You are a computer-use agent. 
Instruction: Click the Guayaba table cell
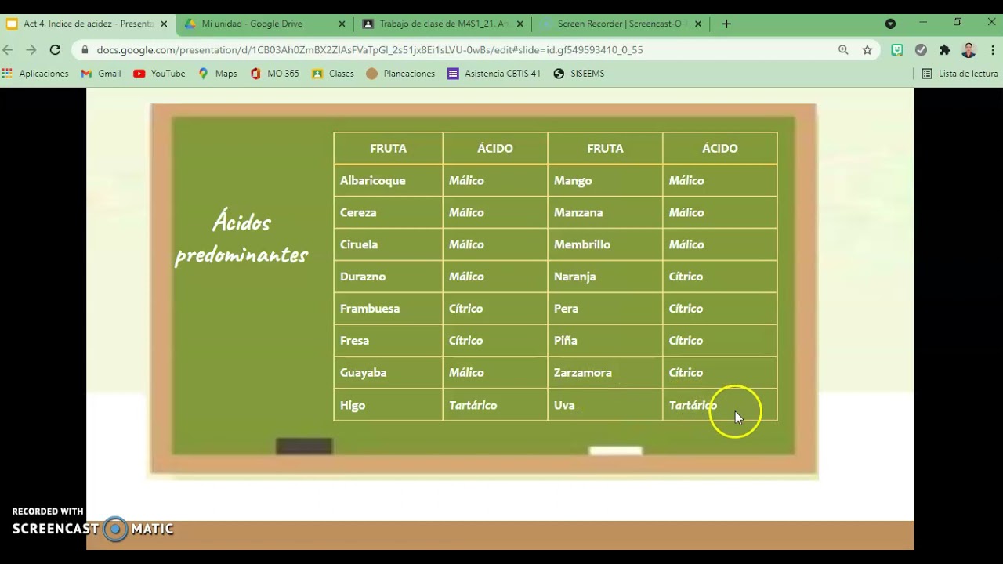[x=388, y=373]
